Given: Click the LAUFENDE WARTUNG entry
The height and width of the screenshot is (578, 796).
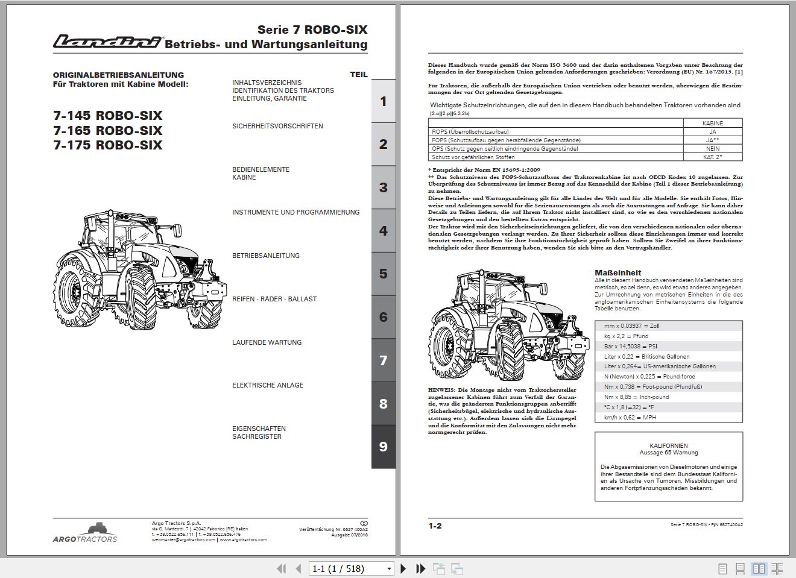Looking at the screenshot, I should pos(267,342).
